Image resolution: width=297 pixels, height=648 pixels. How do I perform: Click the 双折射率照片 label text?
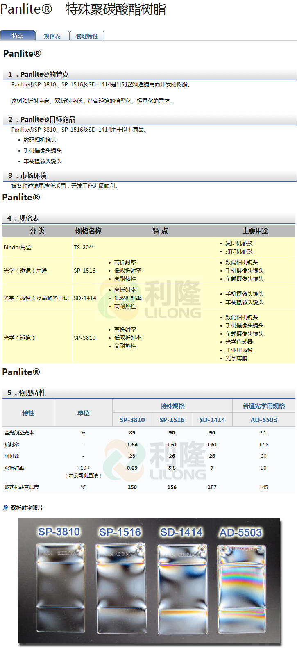click(27, 508)
